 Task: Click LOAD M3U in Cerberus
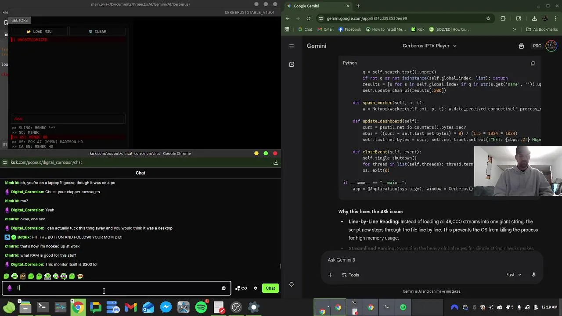tap(39, 32)
